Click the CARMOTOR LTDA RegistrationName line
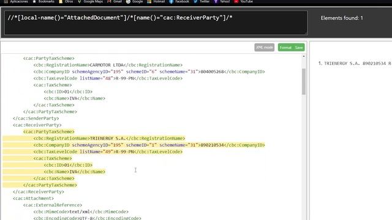Viewport: 392px width, 220px height. [108, 65]
